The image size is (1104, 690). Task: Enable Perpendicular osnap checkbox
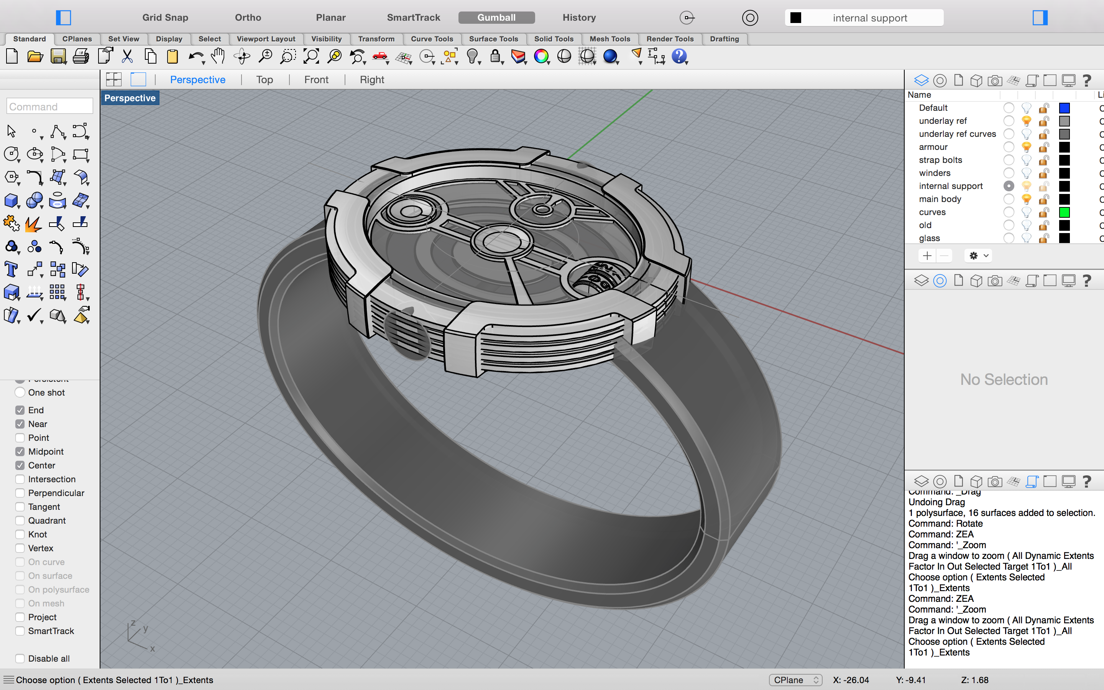20,493
